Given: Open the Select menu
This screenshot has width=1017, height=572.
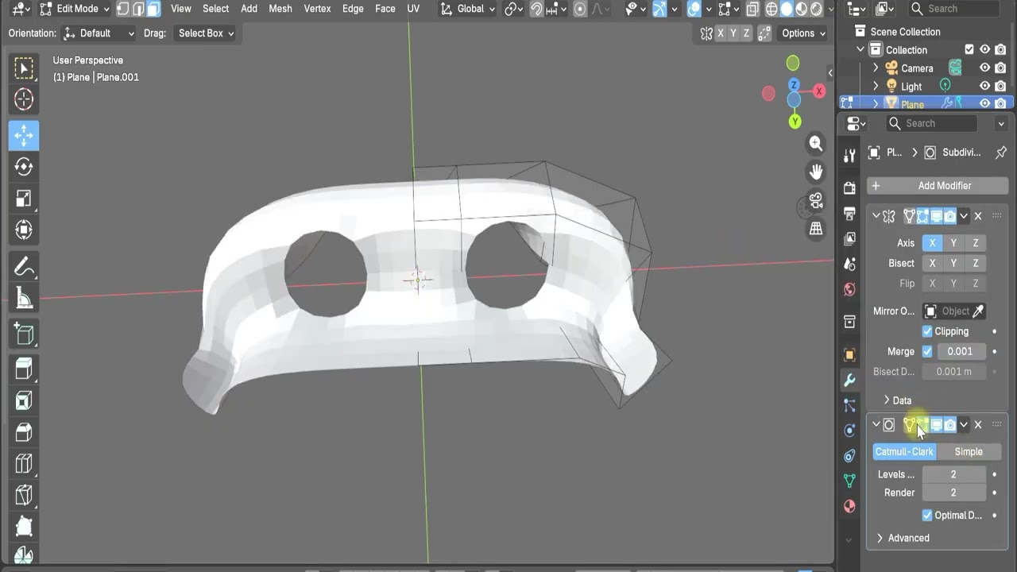Looking at the screenshot, I should [215, 9].
